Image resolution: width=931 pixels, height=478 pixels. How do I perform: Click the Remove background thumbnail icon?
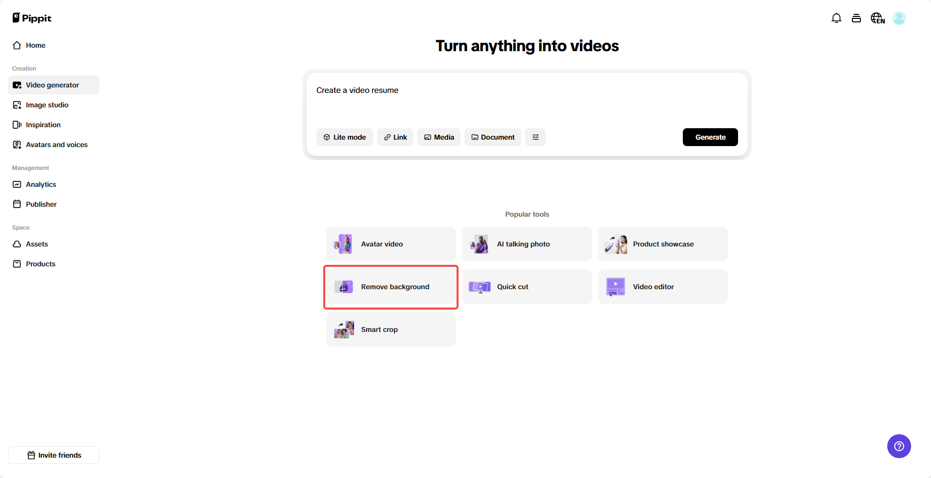click(x=344, y=287)
